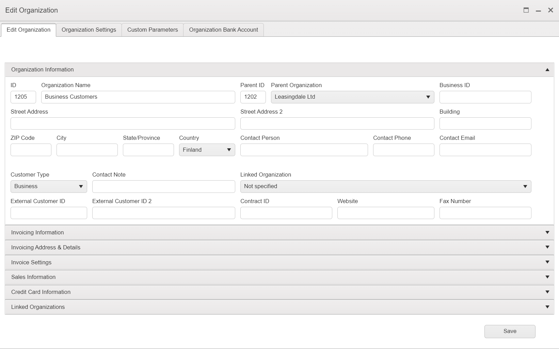Expand the Invoicing Information section
The image size is (559, 349).
pyautogui.click(x=279, y=233)
